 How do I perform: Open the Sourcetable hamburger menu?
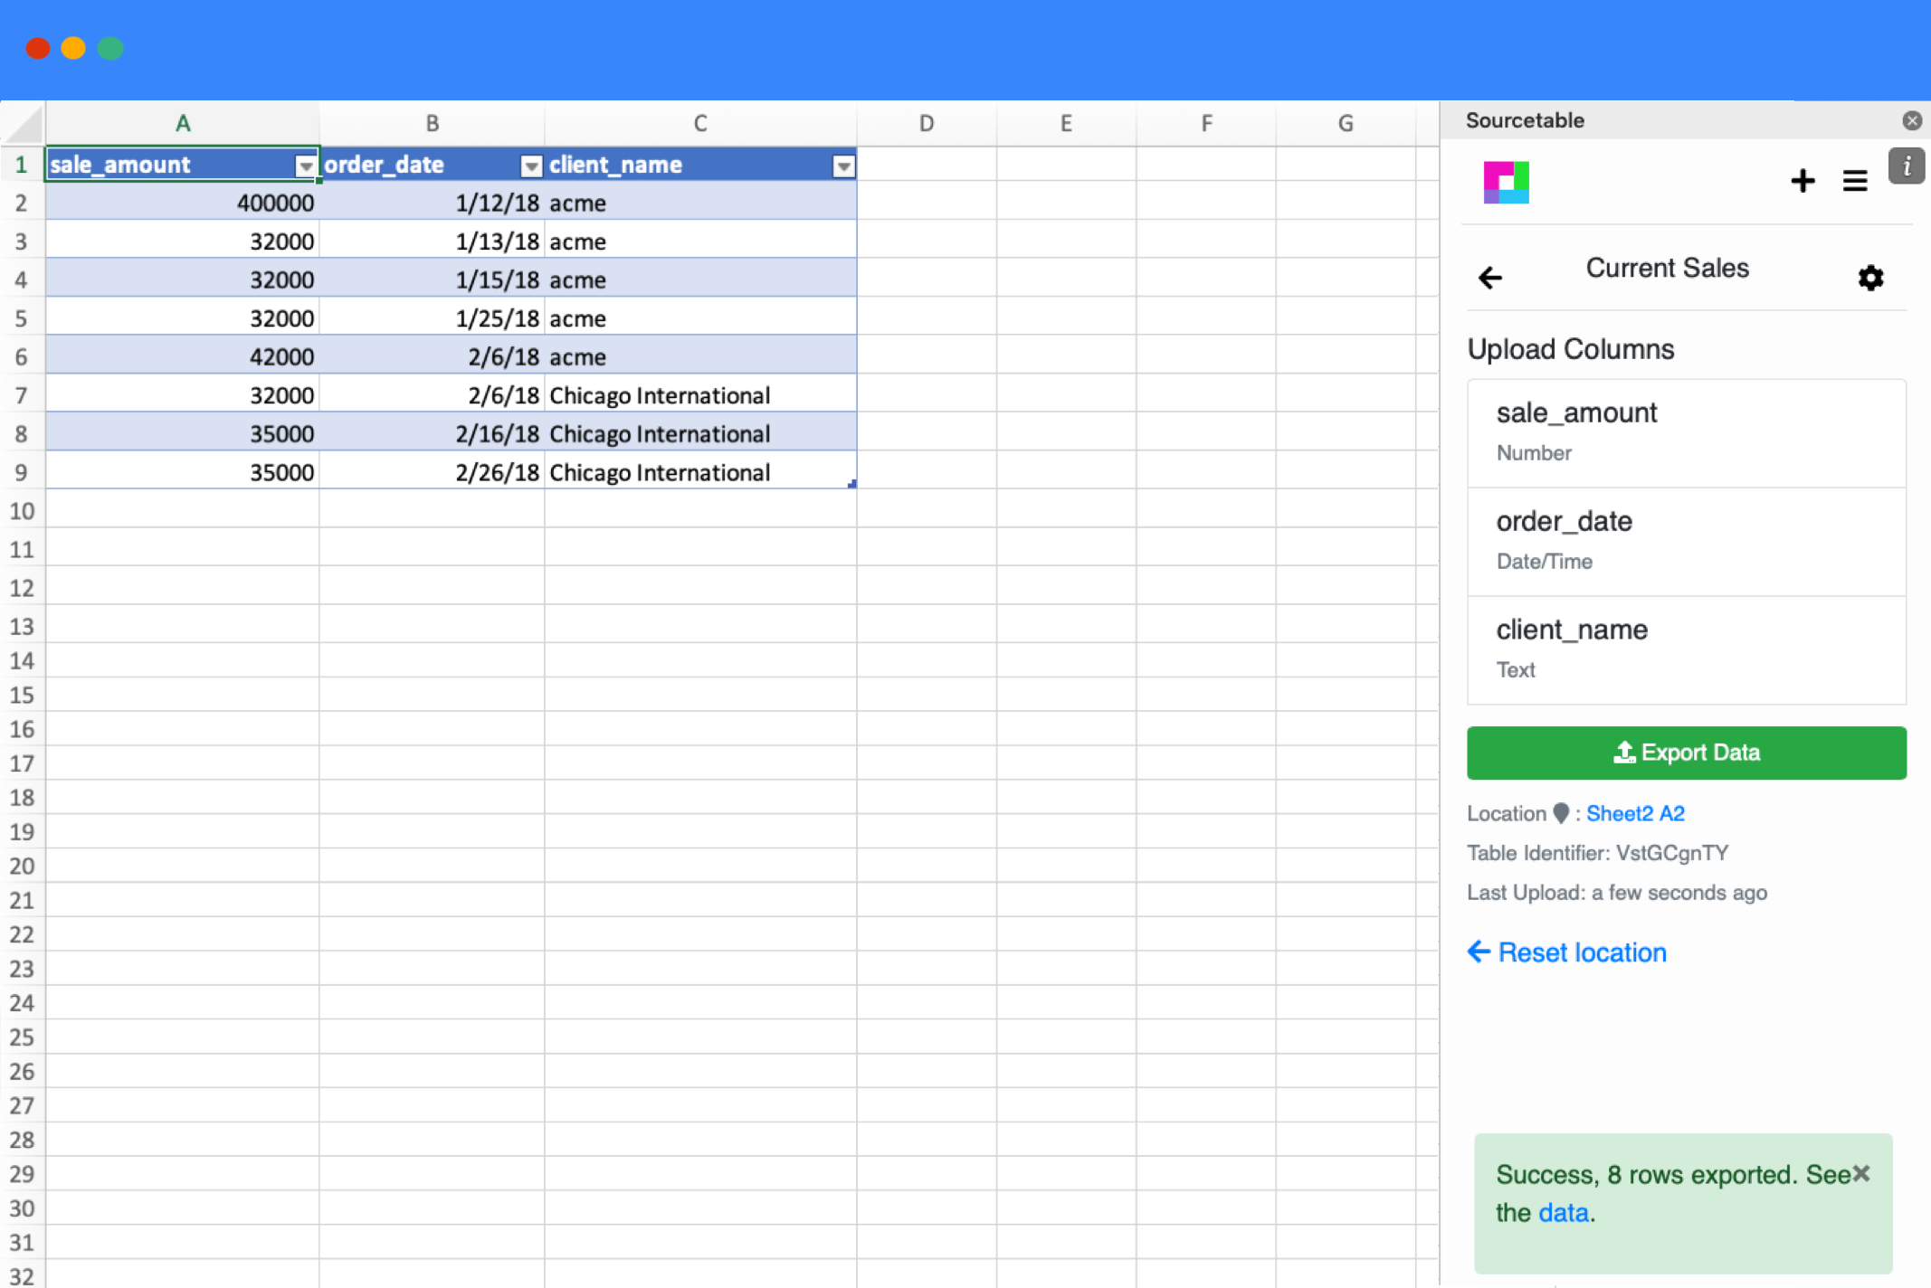tap(1854, 181)
